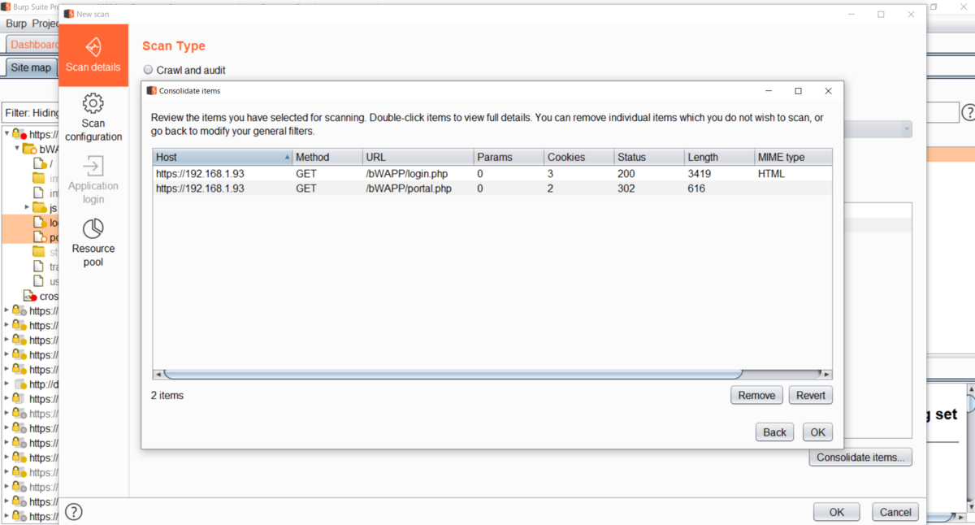The image size is (975, 525).
Task: Open the Scan details section
Action: (93, 55)
